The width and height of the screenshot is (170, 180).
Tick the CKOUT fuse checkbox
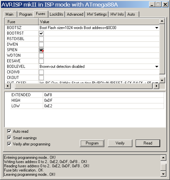[41, 78]
